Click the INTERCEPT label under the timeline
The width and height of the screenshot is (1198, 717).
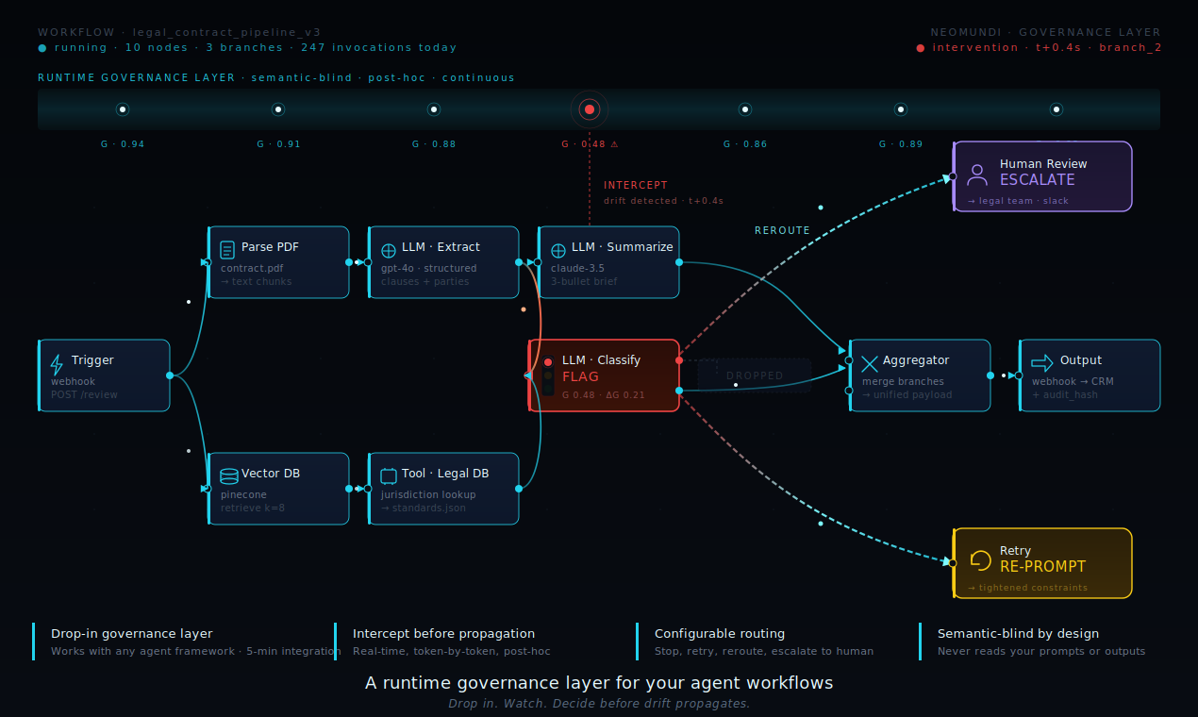636,185
